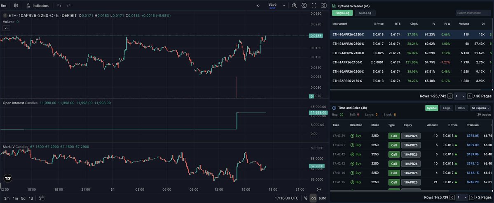This screenshot has height=203, width=494.
Task: Toggle percent scale on the chart
Action: (305, 198)
